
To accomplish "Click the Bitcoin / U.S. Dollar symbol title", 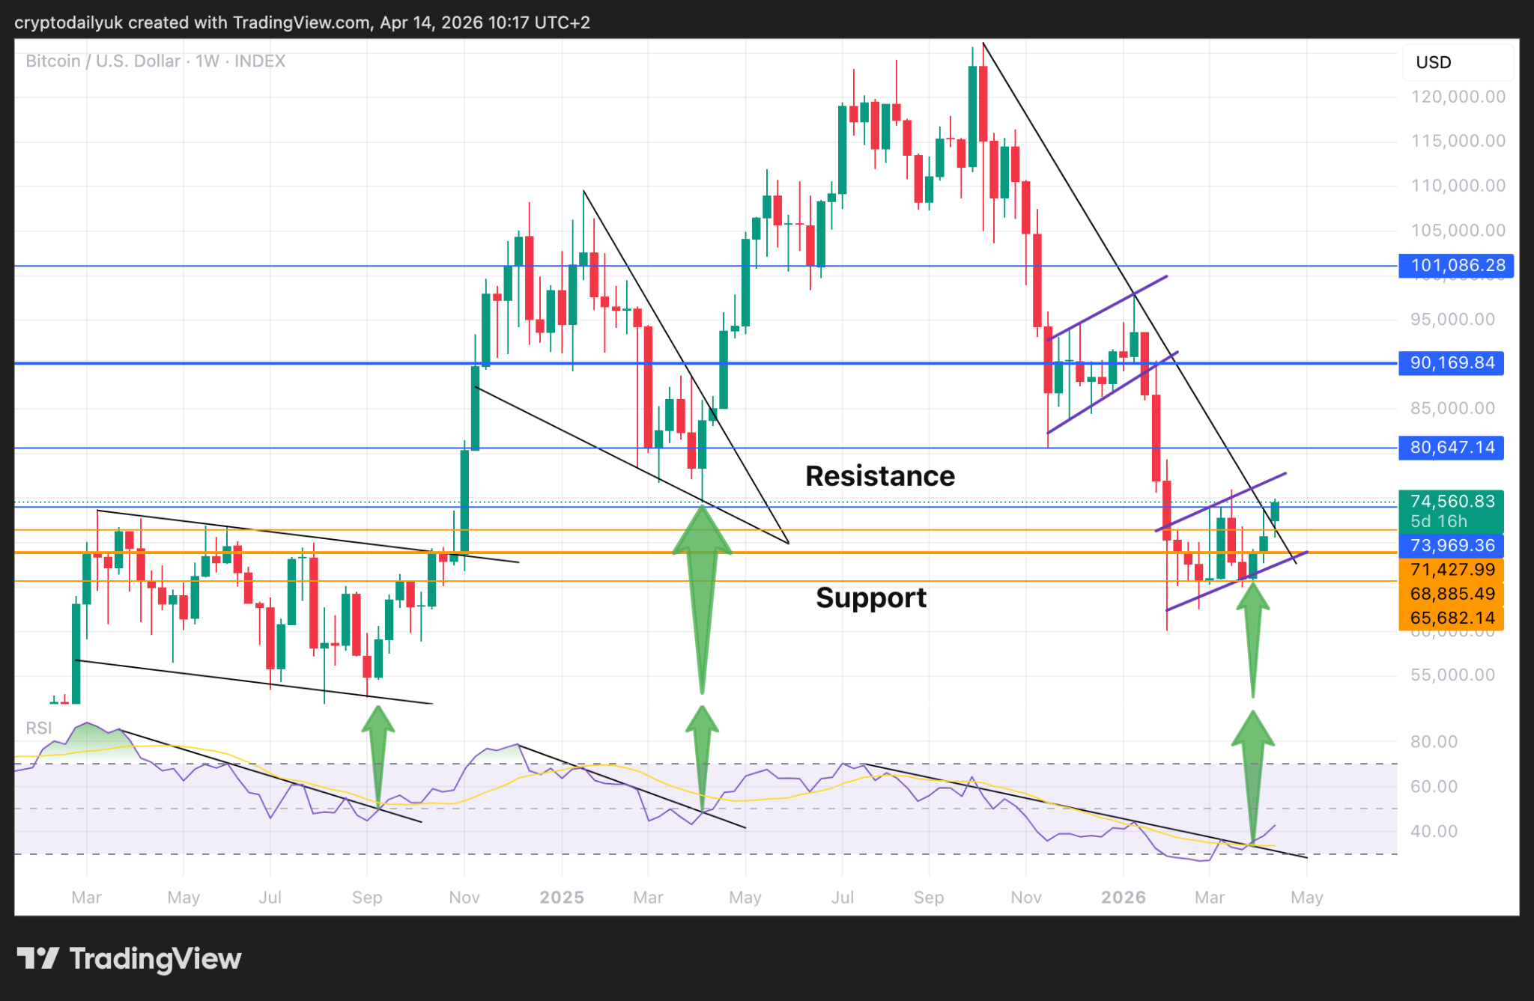I will 103,61.
